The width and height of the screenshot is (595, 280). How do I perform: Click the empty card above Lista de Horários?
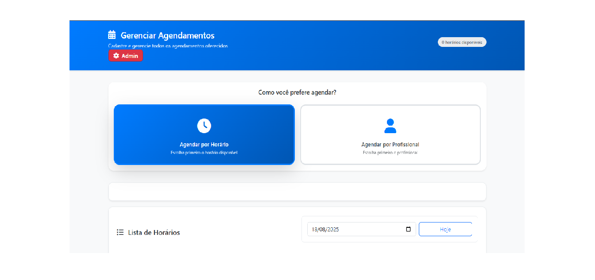pos(297,192)
